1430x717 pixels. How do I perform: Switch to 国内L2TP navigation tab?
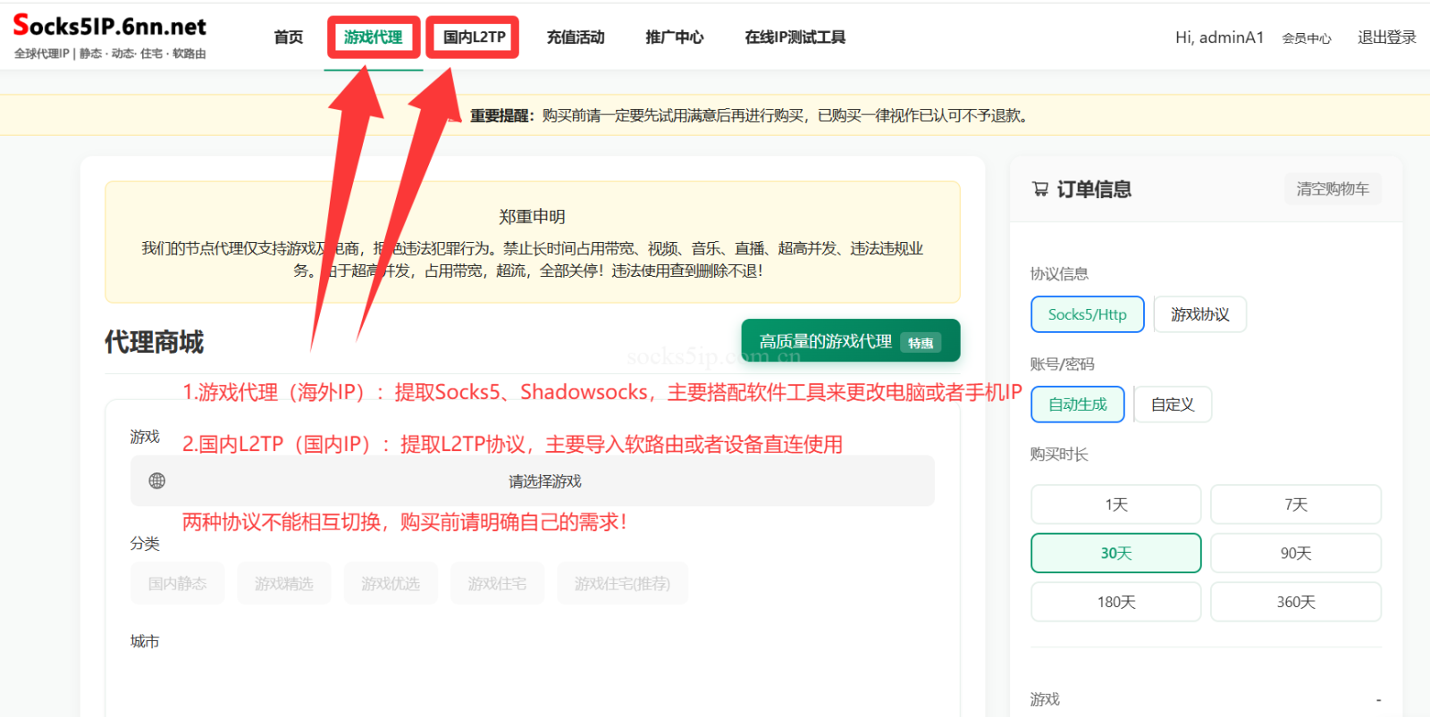pyautogui.click(x=474, y=38)
